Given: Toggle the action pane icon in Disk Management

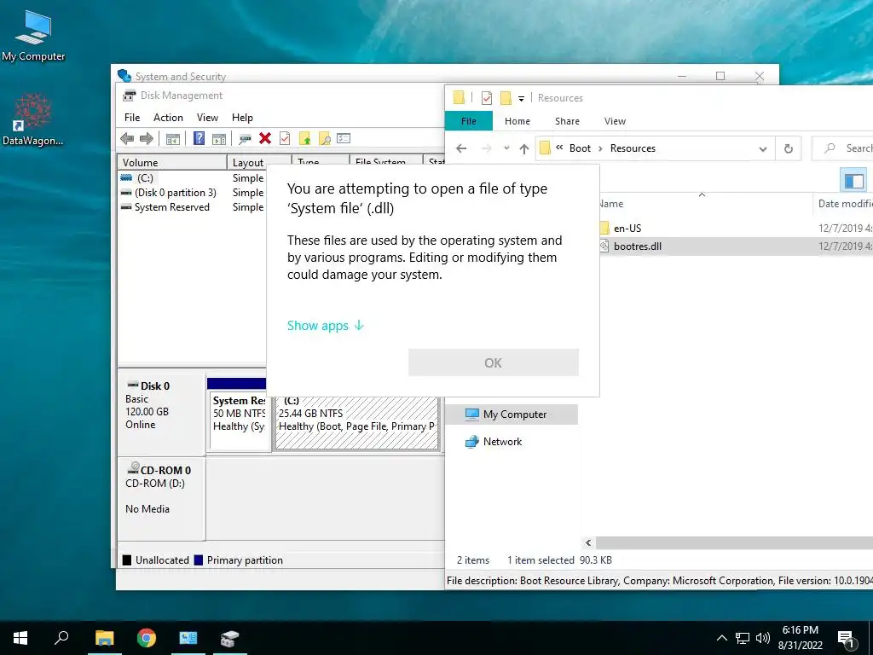Looking at the screenshot, I should pyautogui.click(x=219, y=139).
